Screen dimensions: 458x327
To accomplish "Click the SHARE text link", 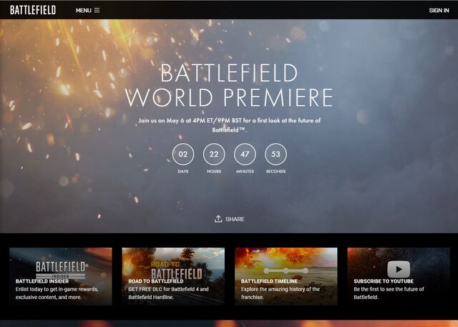I will 235,219.
